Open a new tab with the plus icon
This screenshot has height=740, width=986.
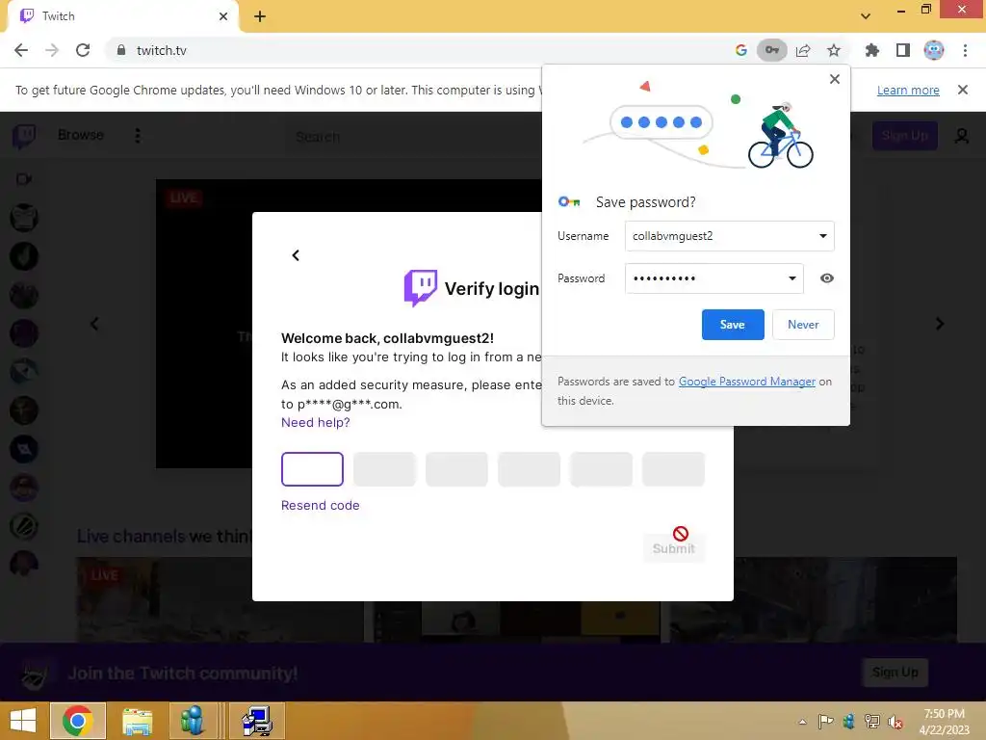[x=260, y=16]
